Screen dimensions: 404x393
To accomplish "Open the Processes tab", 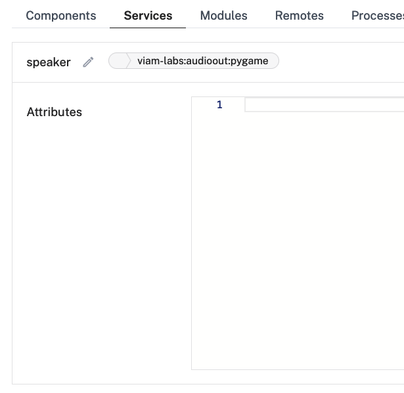I will point(377,16).
